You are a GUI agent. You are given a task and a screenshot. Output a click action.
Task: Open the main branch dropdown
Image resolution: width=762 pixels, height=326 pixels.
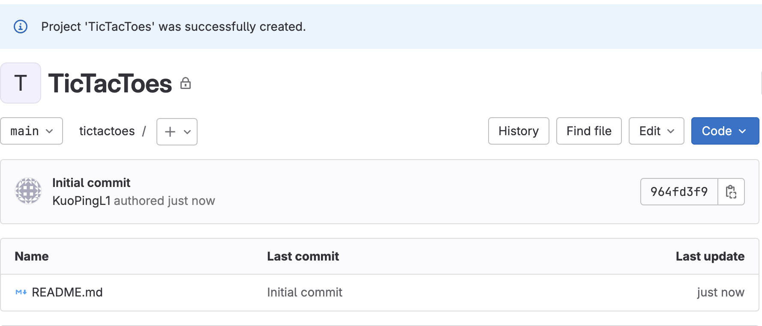tap(32, 131)
